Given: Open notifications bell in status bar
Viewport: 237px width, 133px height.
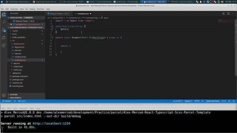Looking at the screenshot, I should 234,101.
